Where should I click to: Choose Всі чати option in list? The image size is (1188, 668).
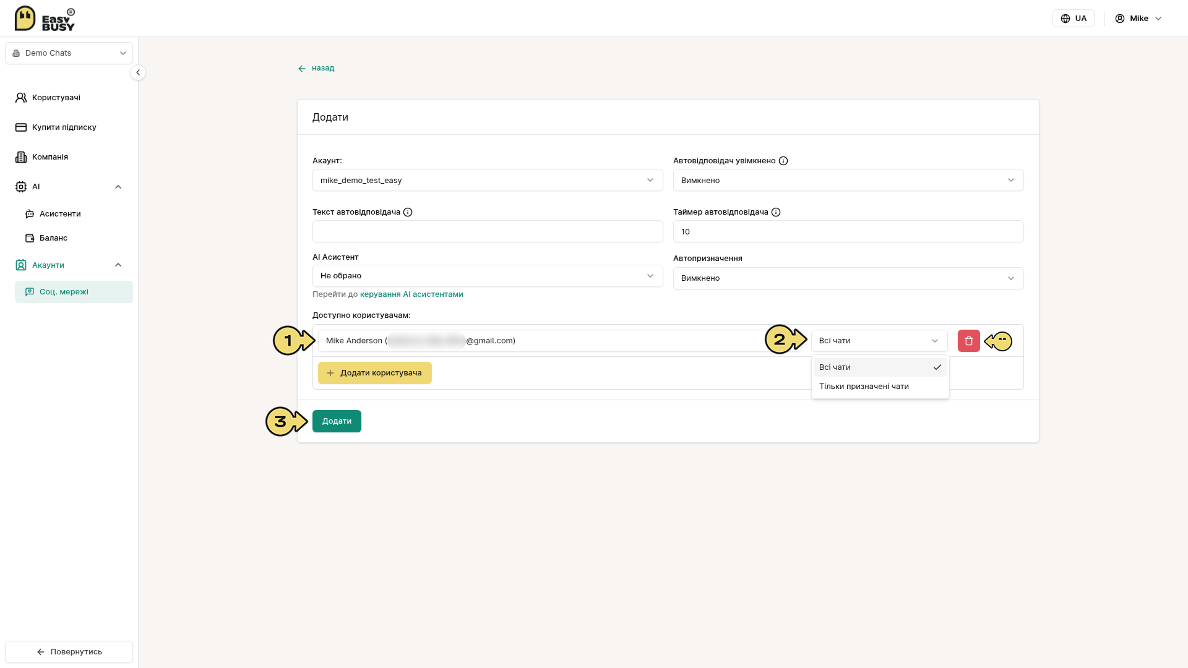880,367
